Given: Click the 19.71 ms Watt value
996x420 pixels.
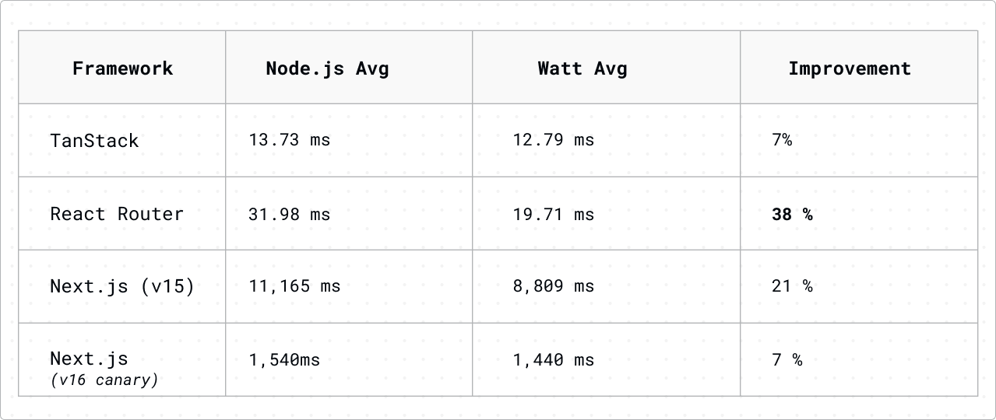Looking at the screenshot, I should click(553, 214).
